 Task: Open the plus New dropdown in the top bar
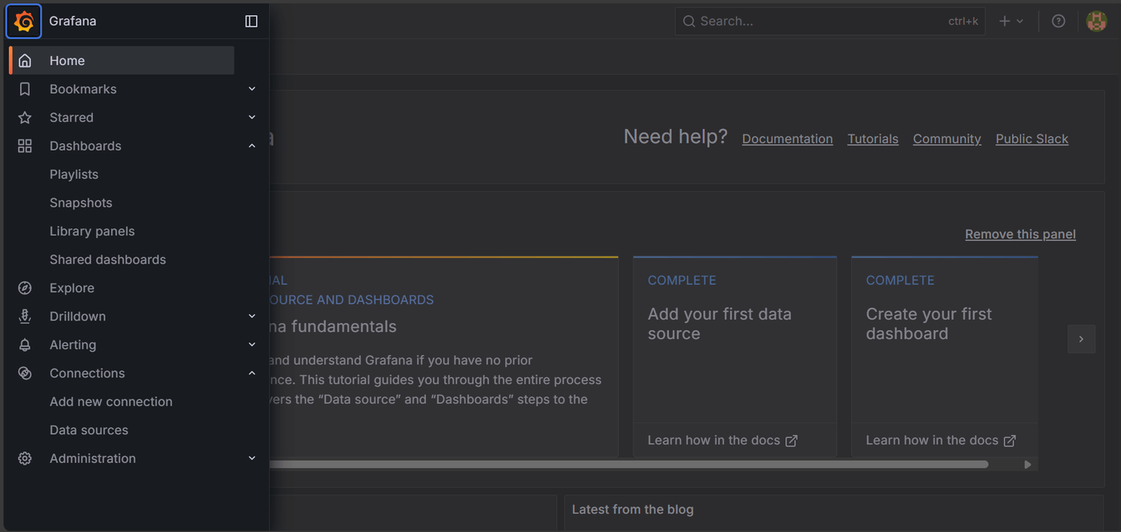click(x=1011, y=22)
